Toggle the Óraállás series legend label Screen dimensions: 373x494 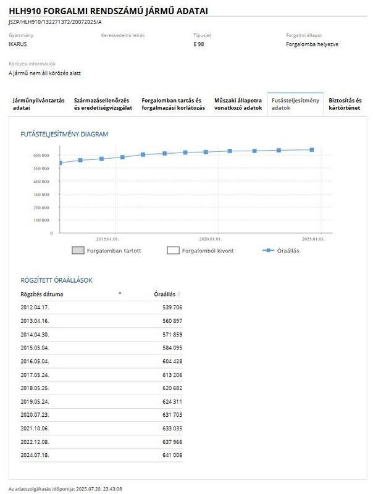289,251
